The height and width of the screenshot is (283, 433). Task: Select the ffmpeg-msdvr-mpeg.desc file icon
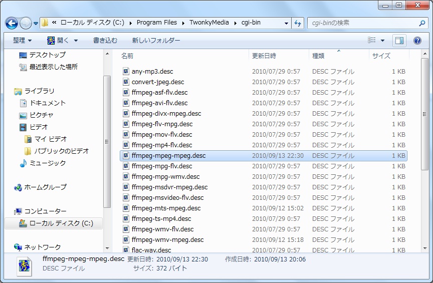126,187
